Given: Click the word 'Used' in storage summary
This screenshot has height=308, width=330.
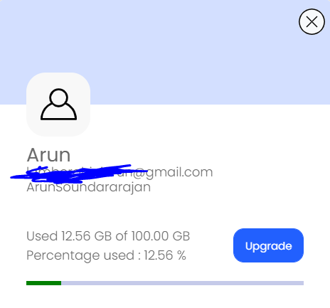Looking at the screenshot, I should (42, 236).
